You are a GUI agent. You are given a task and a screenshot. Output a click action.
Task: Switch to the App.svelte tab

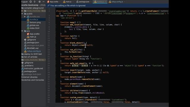coord(54,2)
